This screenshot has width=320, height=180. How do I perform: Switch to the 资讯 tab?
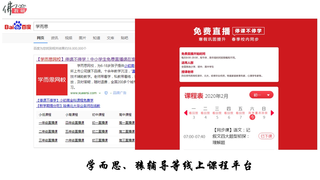[x=54, y=38]
